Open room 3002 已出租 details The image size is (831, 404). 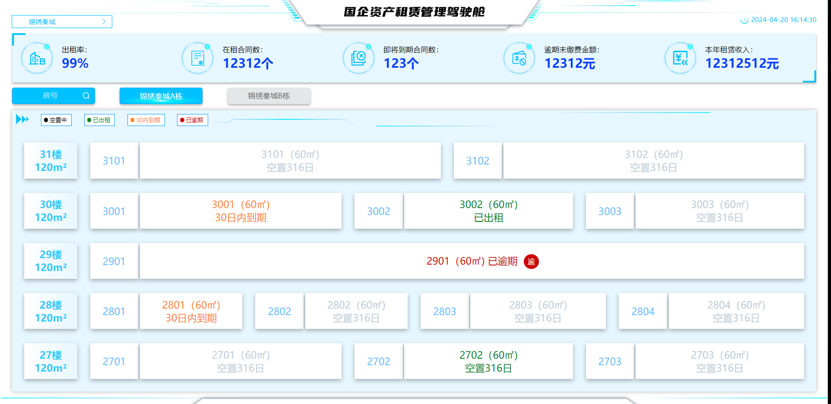(488, 211)
